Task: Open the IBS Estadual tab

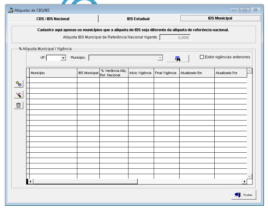Action: pos(138,19)
